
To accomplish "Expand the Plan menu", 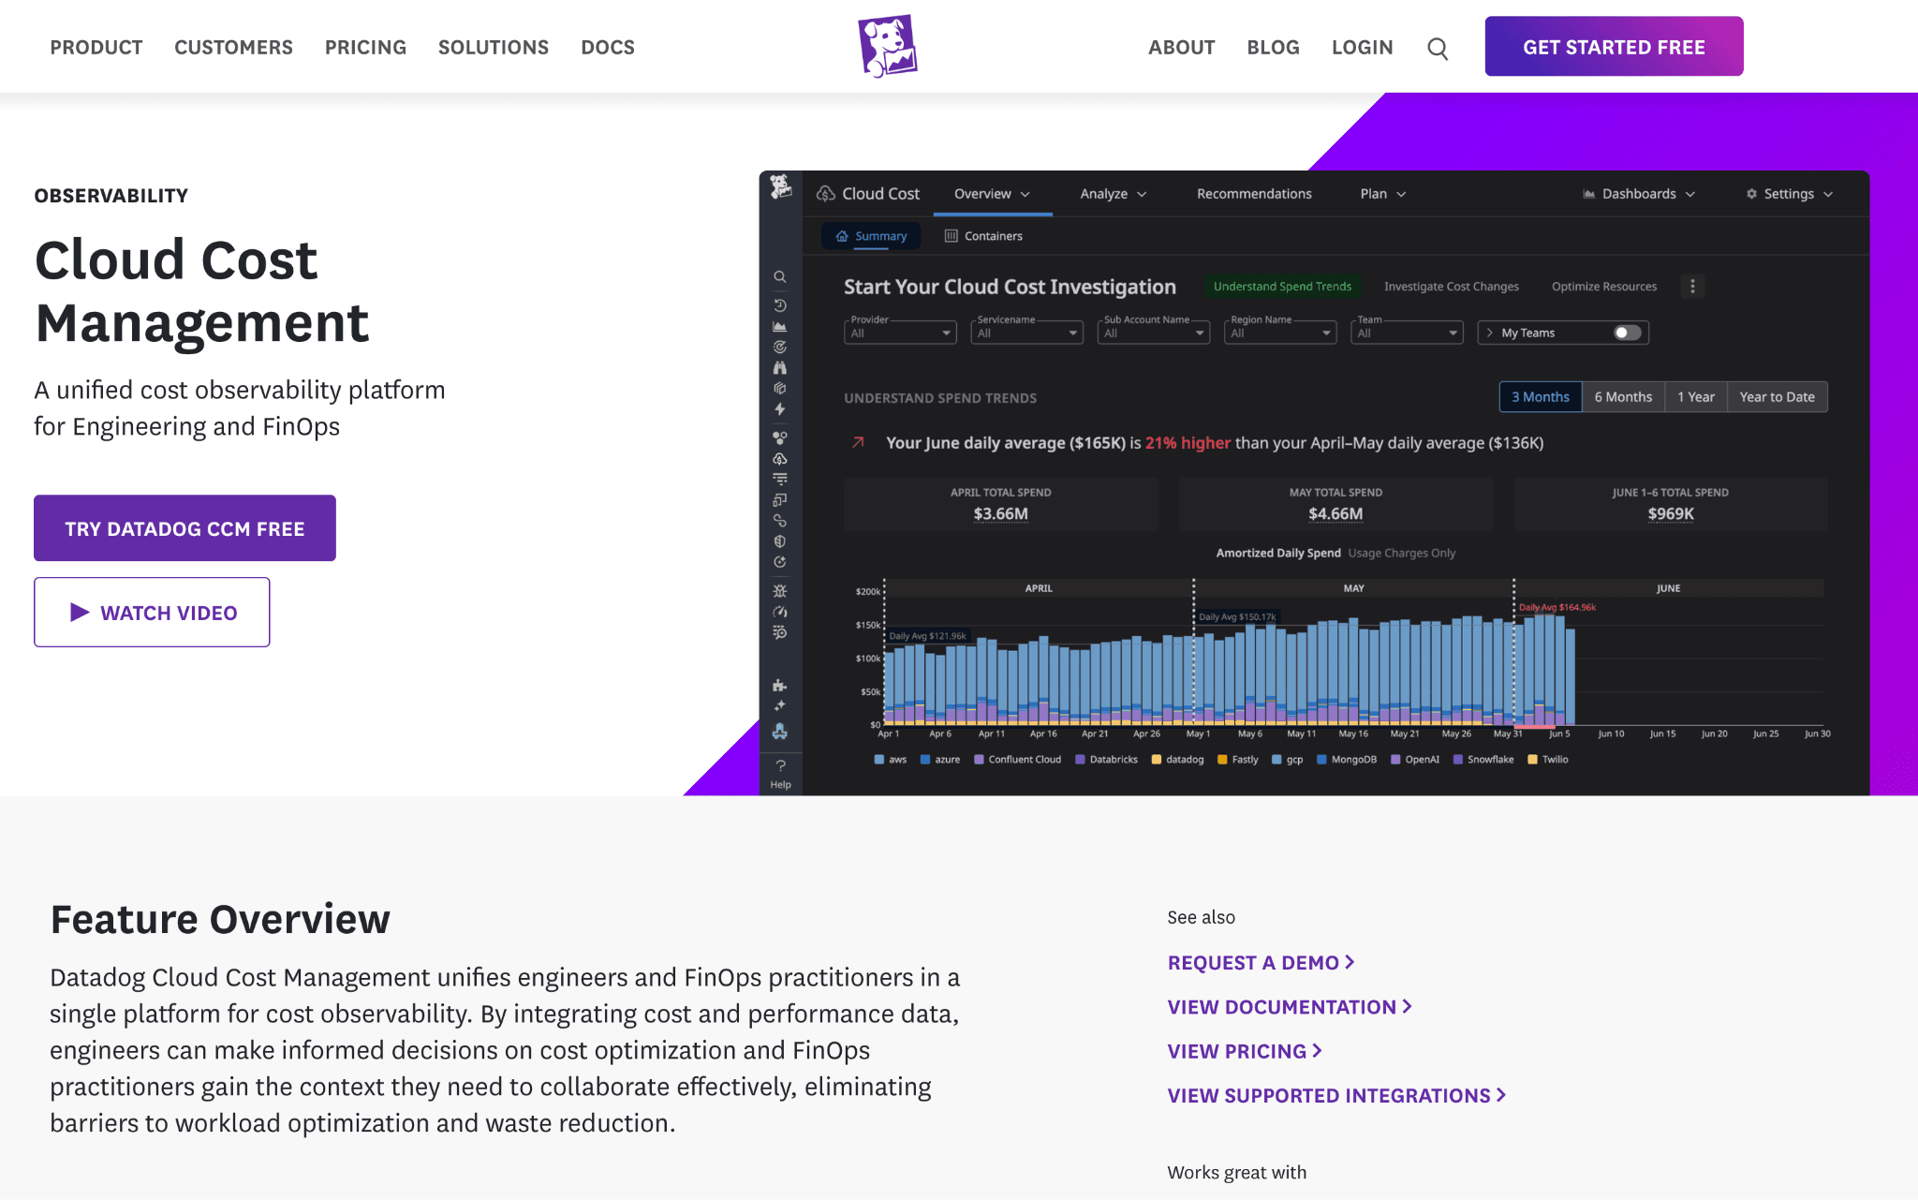I will click(x=1382, y=194).
